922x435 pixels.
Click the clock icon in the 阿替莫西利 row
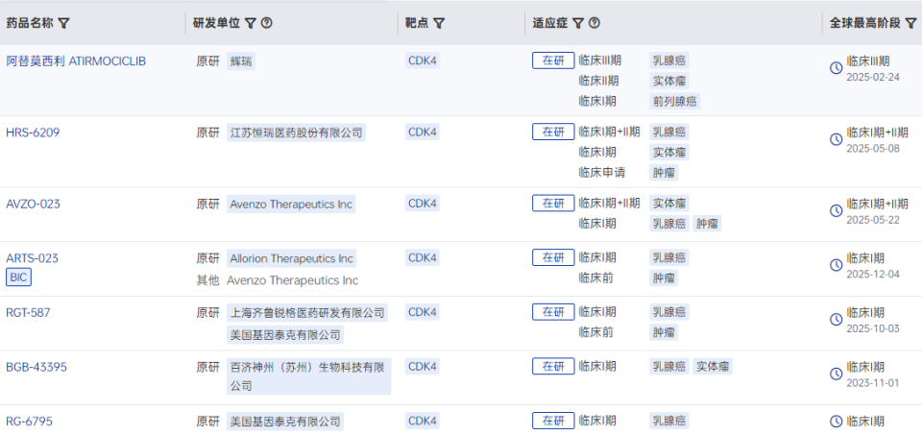pyautogui.click(x=836, y=68)
